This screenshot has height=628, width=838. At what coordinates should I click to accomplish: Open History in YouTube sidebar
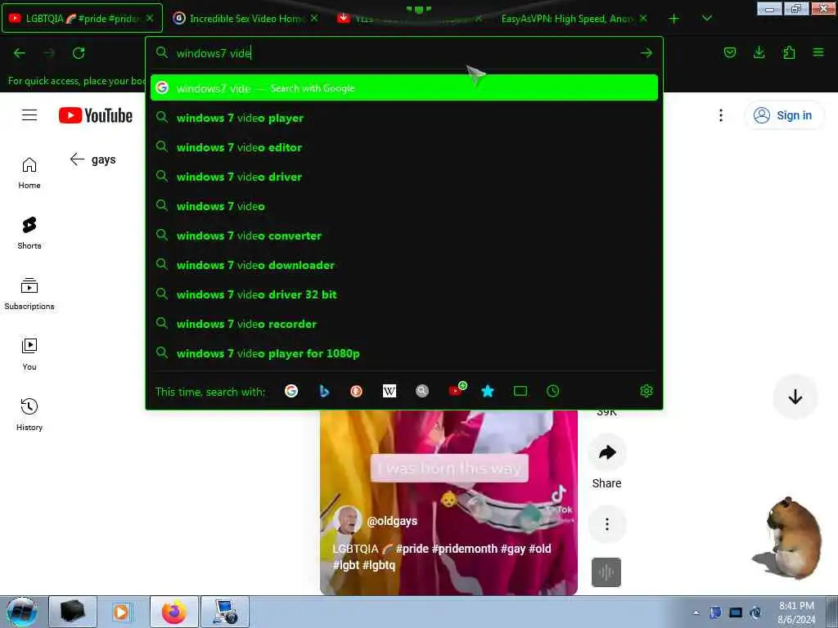click(x=29, y=415)
